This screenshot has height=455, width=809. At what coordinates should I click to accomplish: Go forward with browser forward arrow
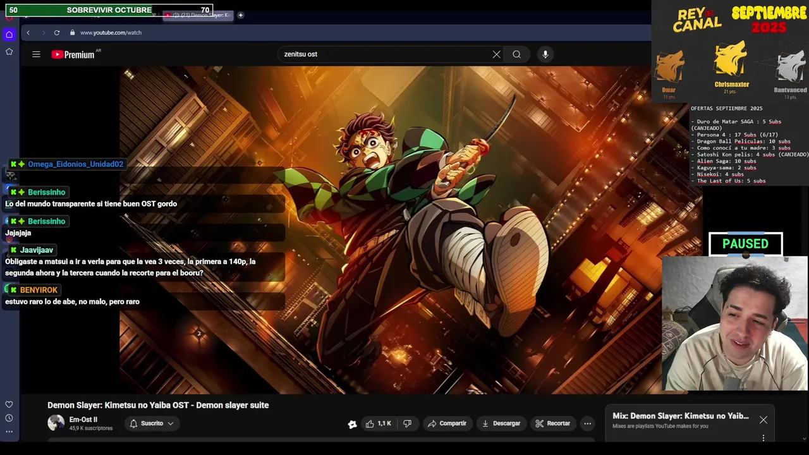coord(43,32)
